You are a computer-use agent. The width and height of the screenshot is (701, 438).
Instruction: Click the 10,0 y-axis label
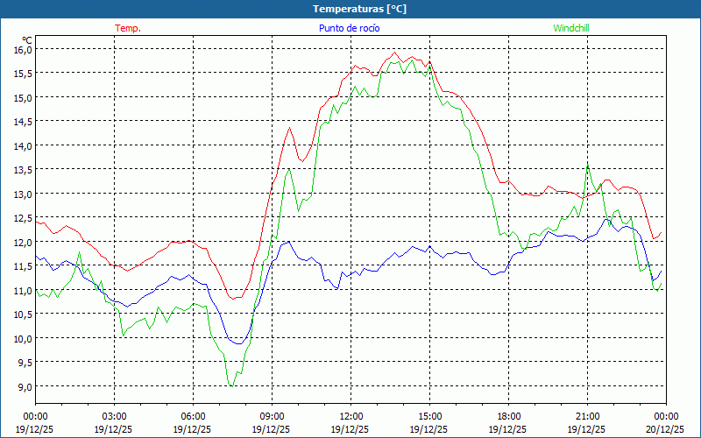[22, 339]
